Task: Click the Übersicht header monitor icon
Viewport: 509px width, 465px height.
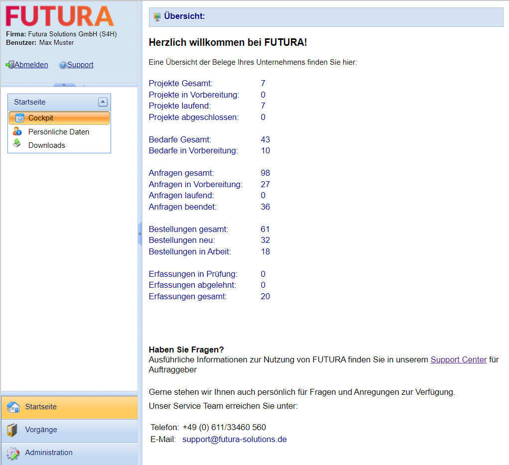Action: [157, 17]
